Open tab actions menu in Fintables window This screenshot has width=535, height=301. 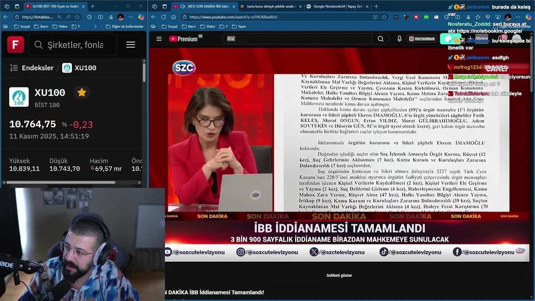click(x=17, y=6)
